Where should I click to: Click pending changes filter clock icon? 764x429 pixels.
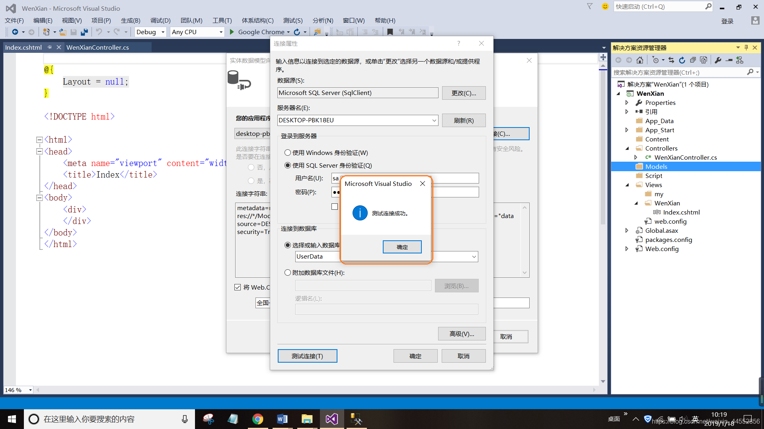click(655, 60)
